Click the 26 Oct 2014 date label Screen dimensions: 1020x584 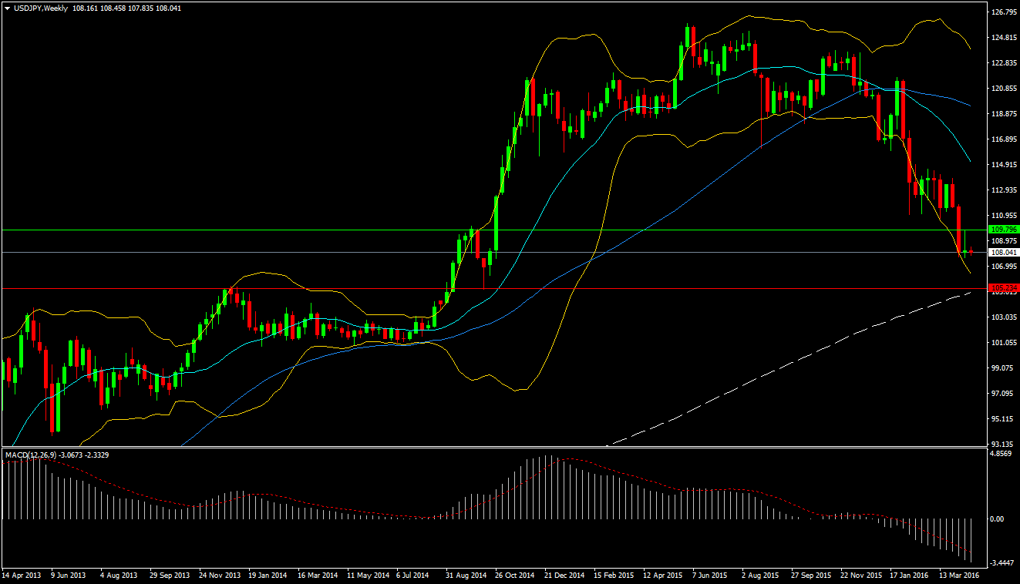514,575
